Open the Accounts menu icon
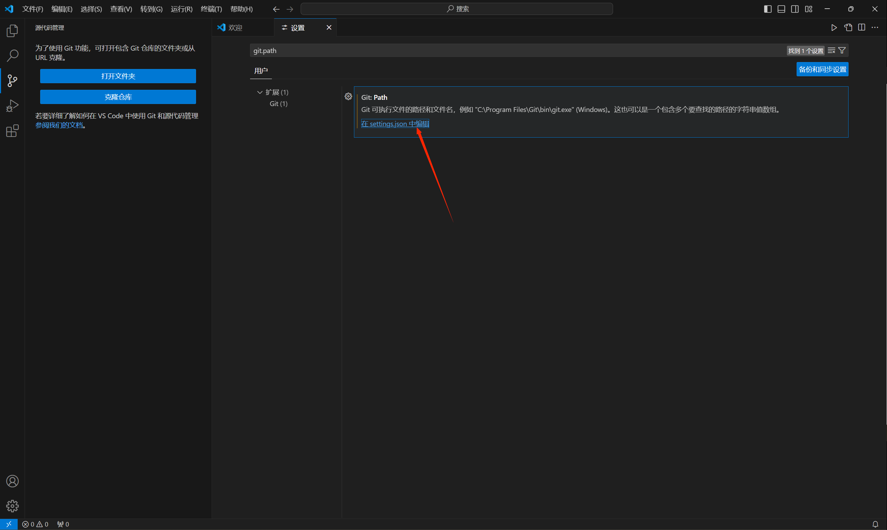The image size is (887, 530). [12, 481]
